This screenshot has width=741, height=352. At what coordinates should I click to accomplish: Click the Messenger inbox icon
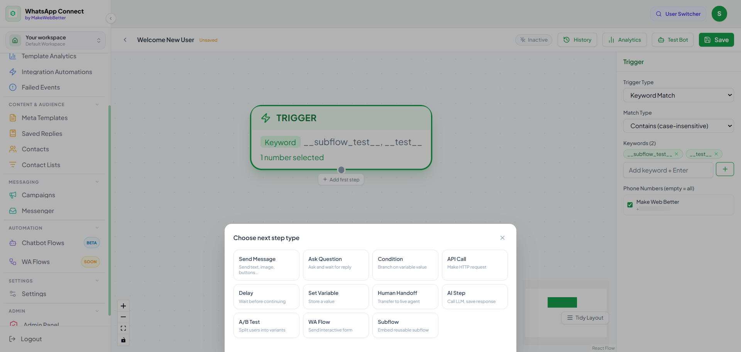(13, 211)
